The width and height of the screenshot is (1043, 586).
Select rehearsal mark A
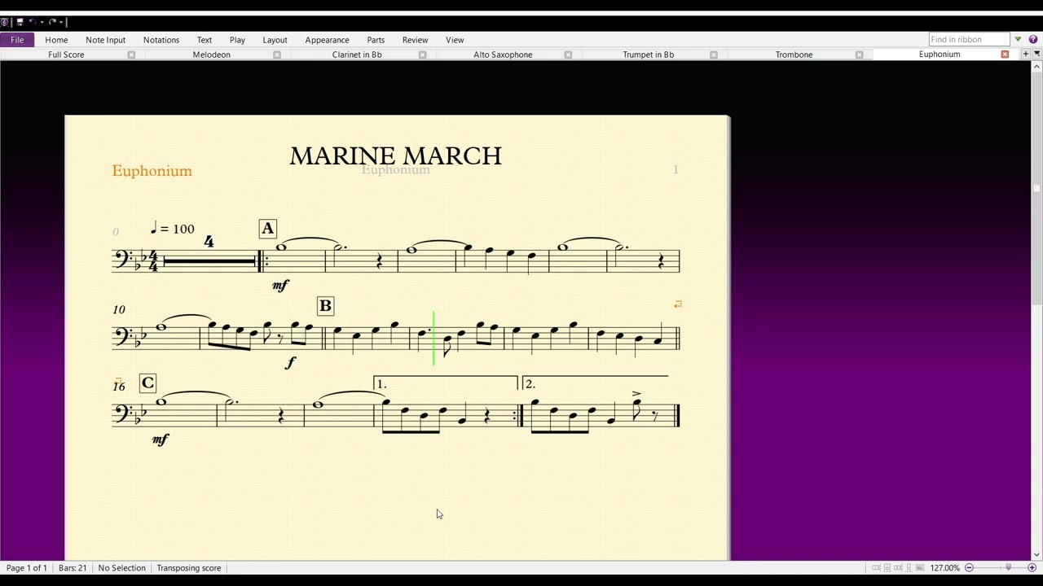point(267,229)
